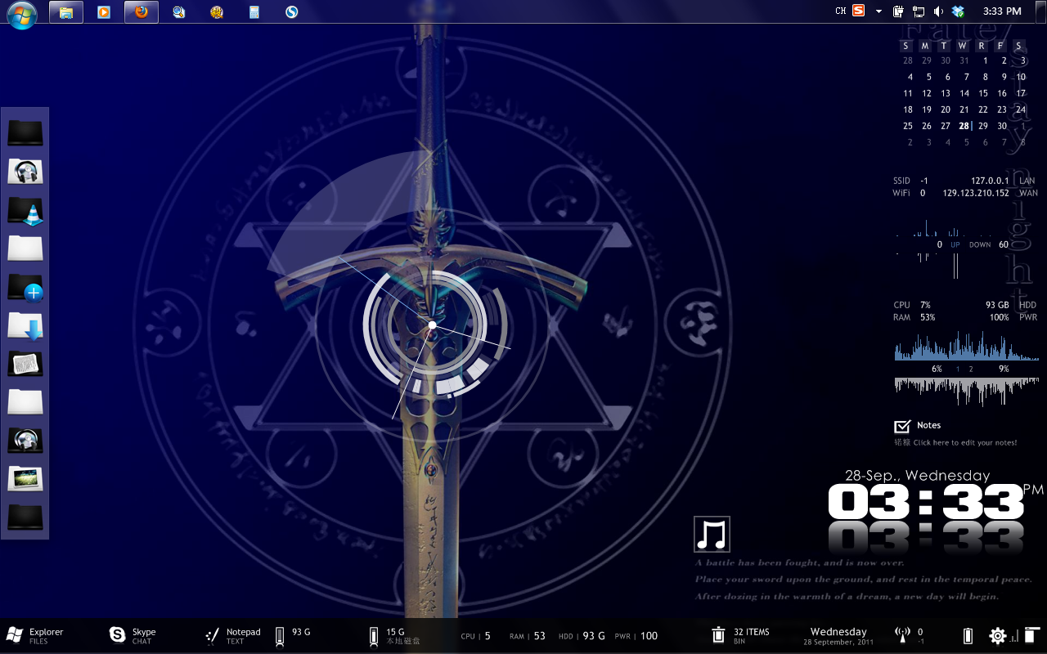Switch to Firefox in the taskbar
Screen dimensions: 1047x654
[142, 12]
